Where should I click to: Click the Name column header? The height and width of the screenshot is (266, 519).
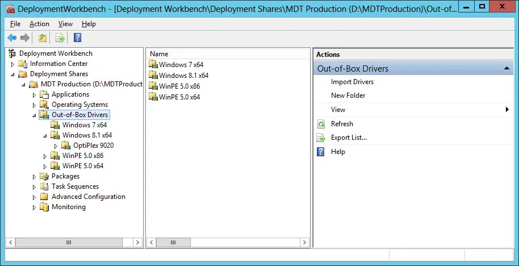coord(228,53)
